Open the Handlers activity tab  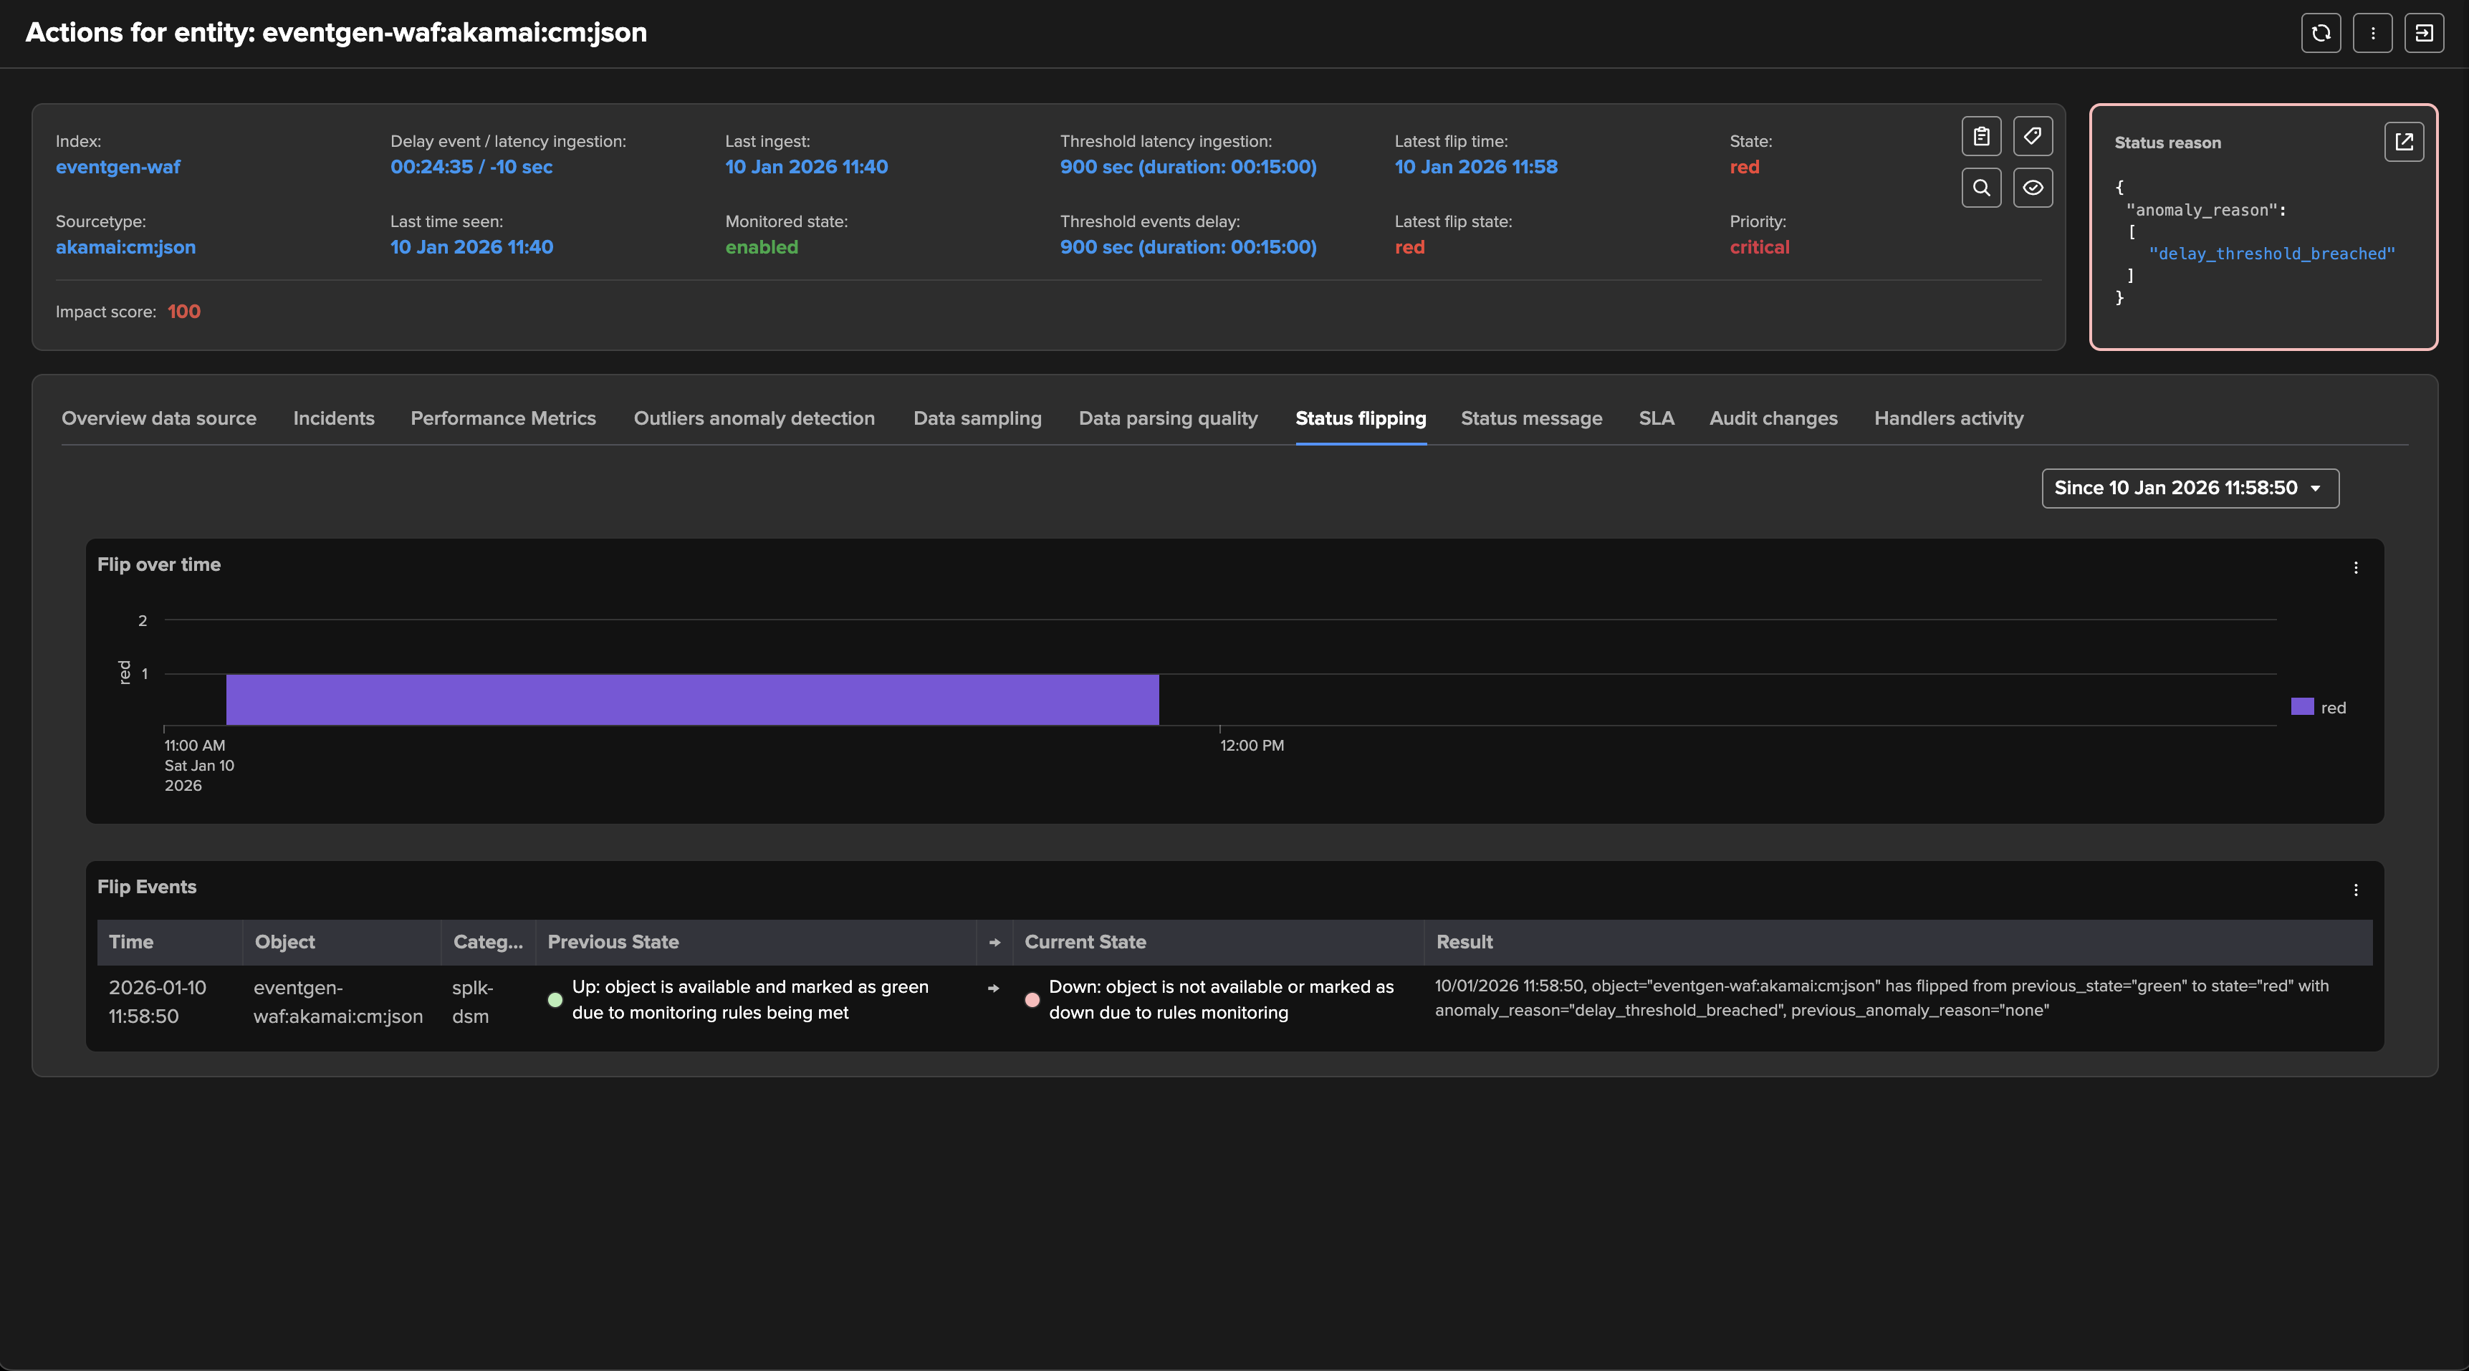point(1949,418)
